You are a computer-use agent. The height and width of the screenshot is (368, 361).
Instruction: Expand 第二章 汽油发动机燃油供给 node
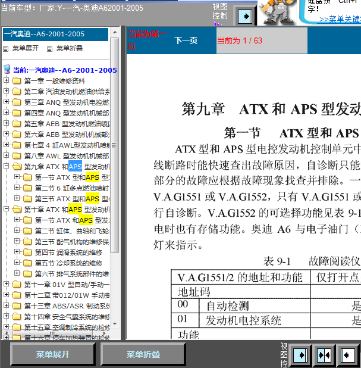point(7,91)
